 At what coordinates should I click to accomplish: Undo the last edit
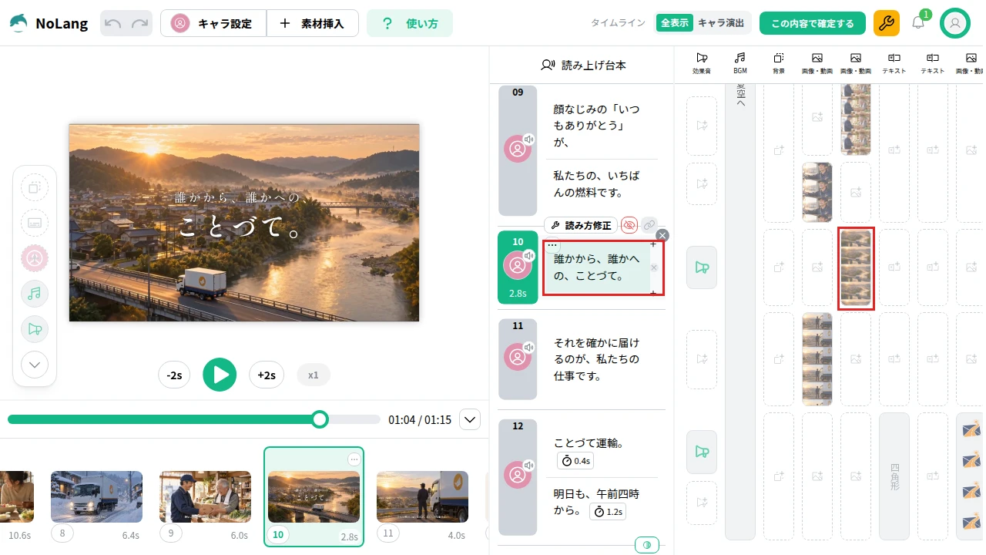[113, 23]
